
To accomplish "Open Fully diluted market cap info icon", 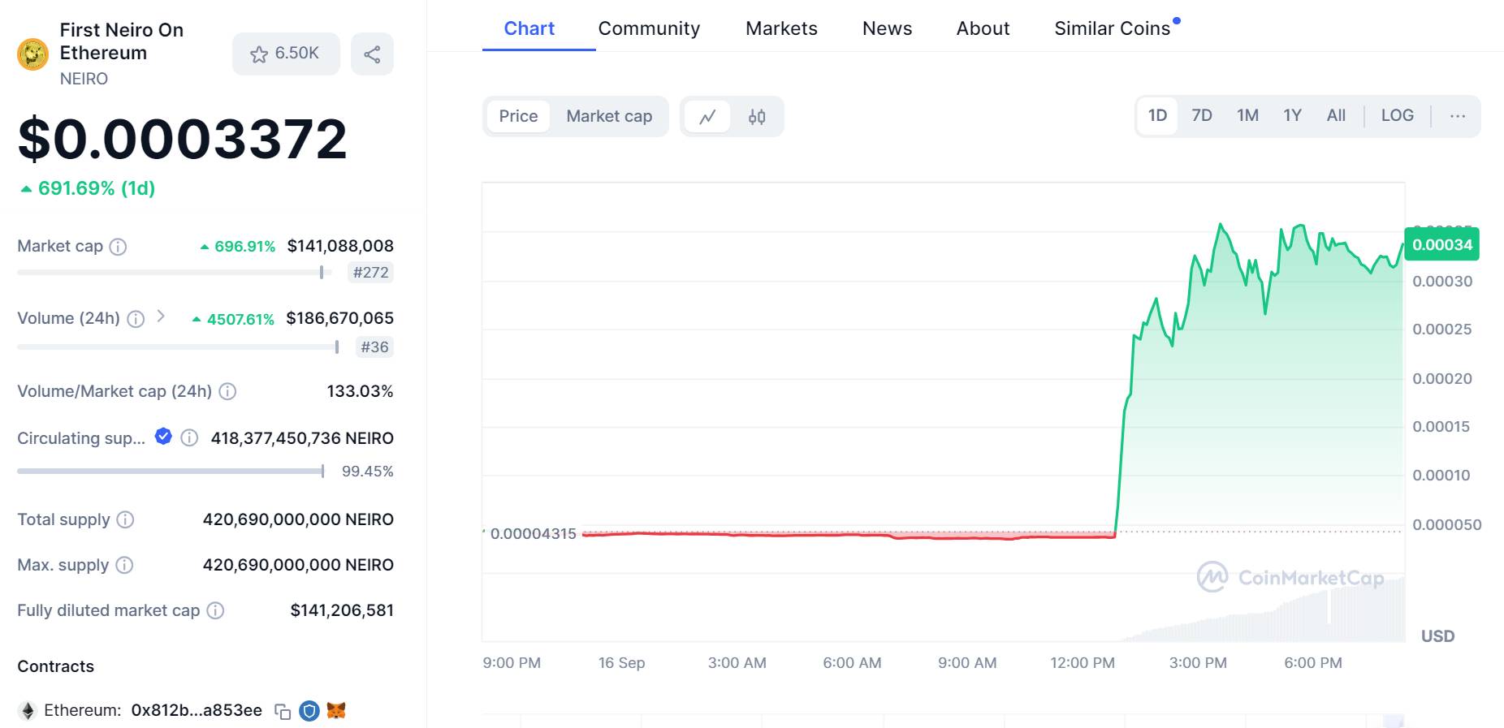I will 215,610.
